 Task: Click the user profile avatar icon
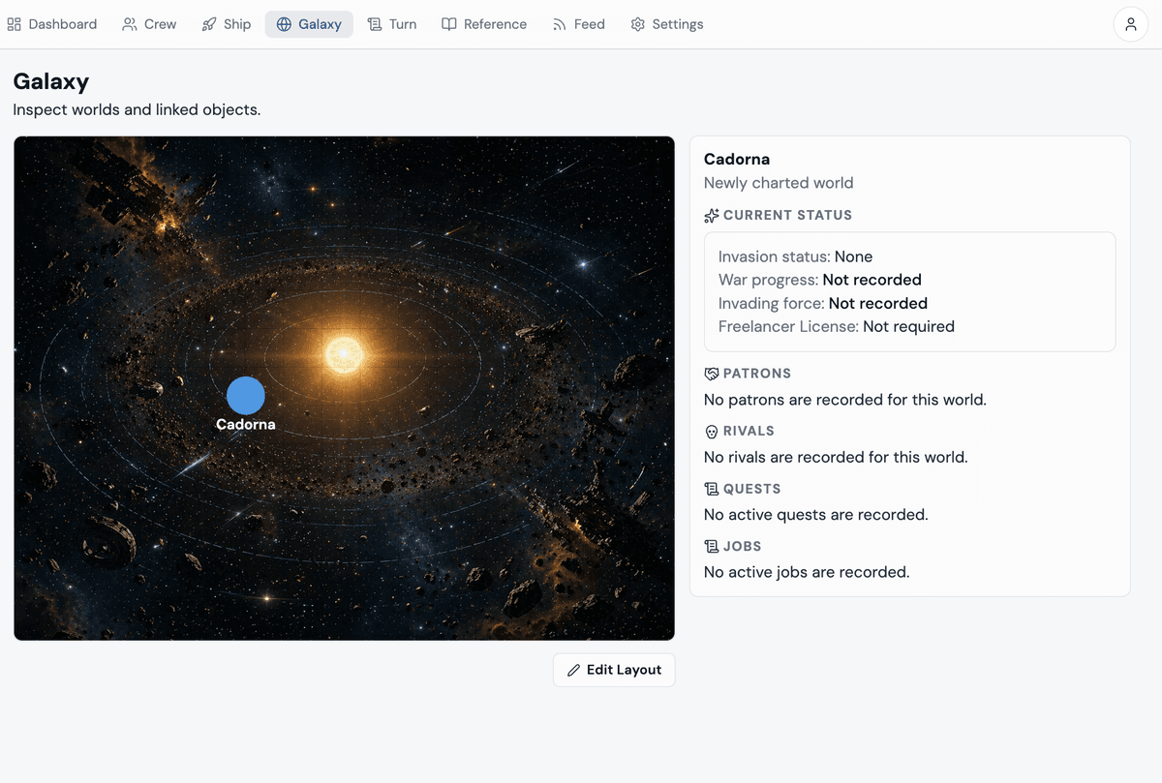click(1130, 24)
